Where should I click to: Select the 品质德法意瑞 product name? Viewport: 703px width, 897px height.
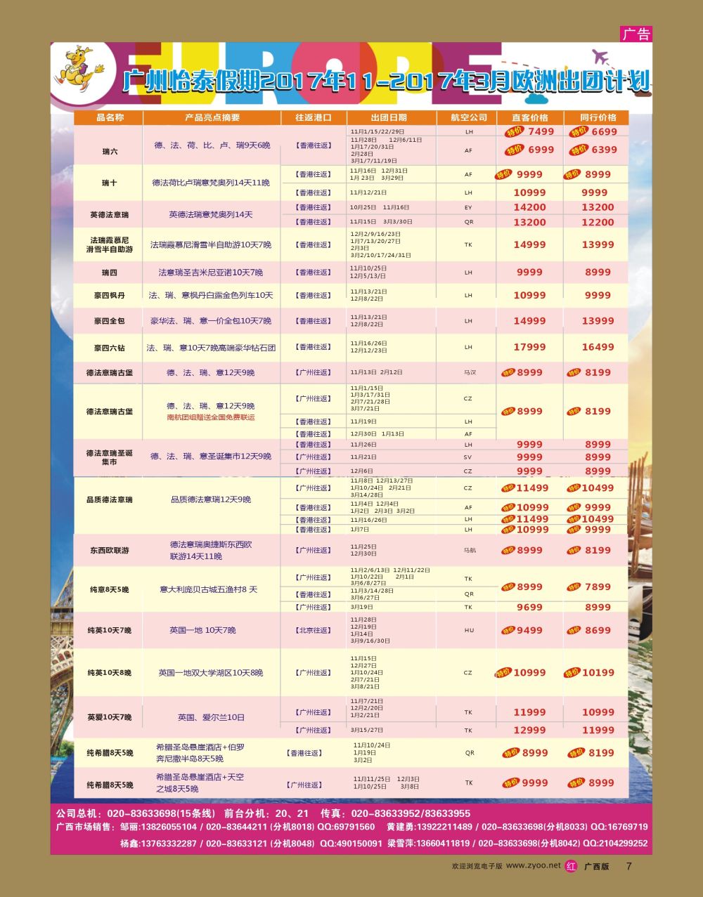pos(110,499)
